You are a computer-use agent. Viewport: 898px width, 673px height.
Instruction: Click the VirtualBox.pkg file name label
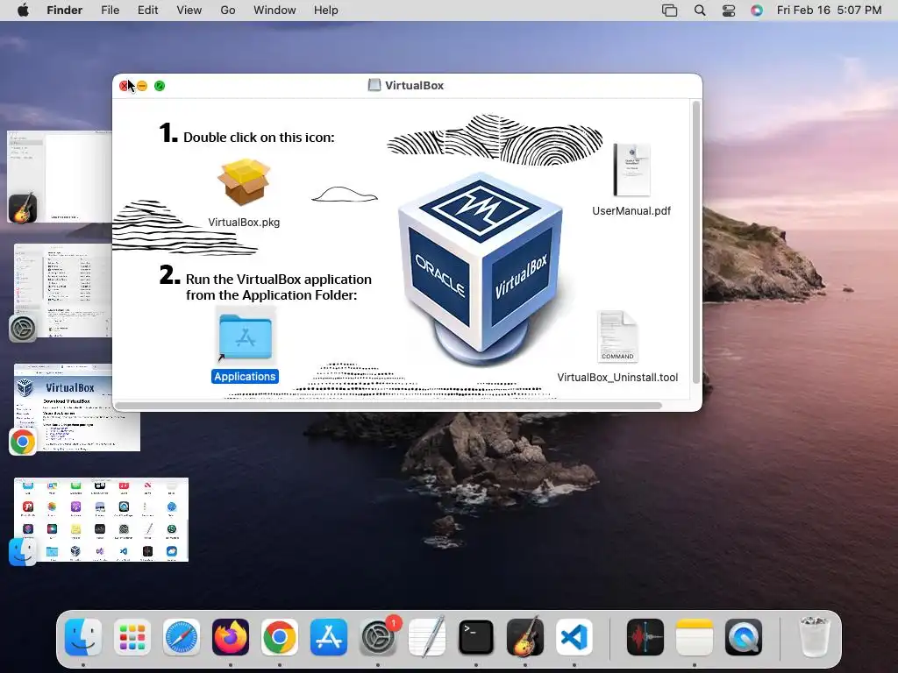(244, 222)
